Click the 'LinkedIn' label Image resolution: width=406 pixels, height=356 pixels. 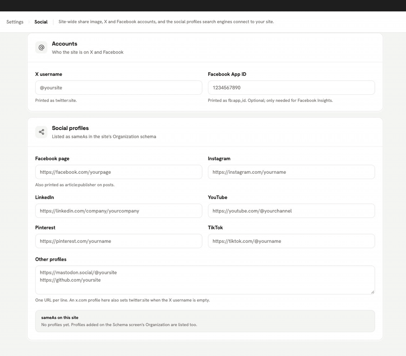[x=45, y=197]
